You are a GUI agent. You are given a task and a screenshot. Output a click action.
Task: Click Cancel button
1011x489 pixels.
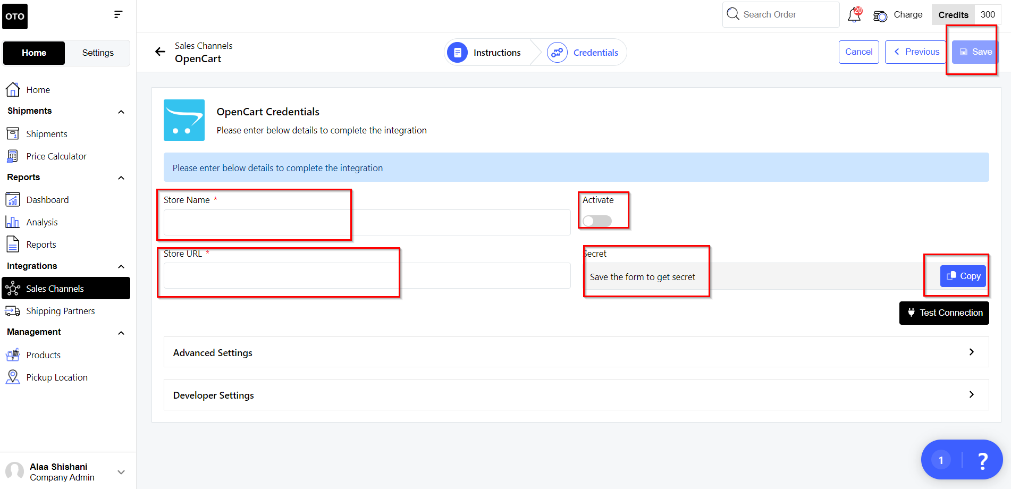coord(859,52)
